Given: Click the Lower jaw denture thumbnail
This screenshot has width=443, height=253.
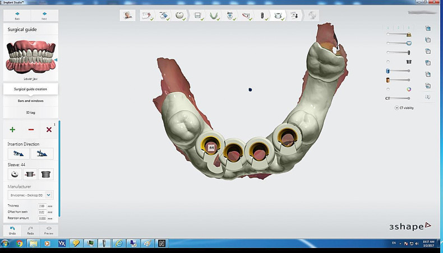Looking at the screenshot, I should pyautogui.click(x=30, y=57).
